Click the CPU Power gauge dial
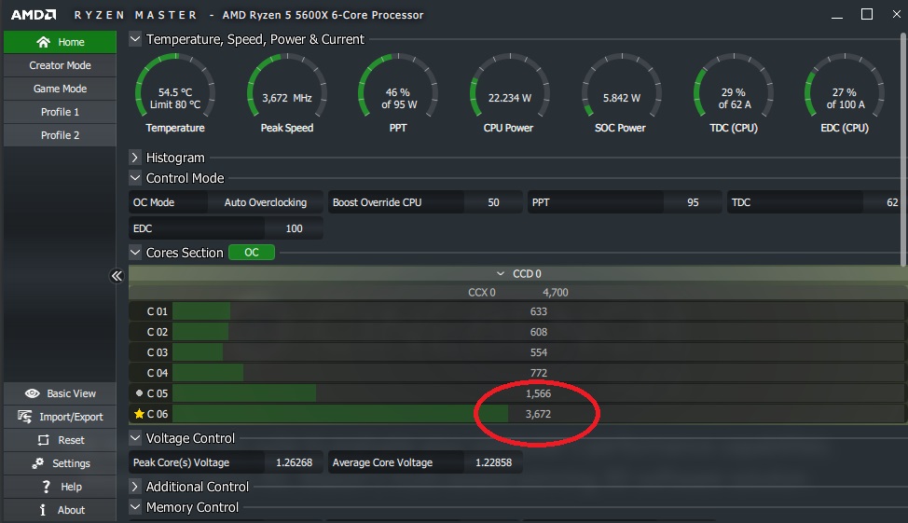 click(x=510, y=87)
